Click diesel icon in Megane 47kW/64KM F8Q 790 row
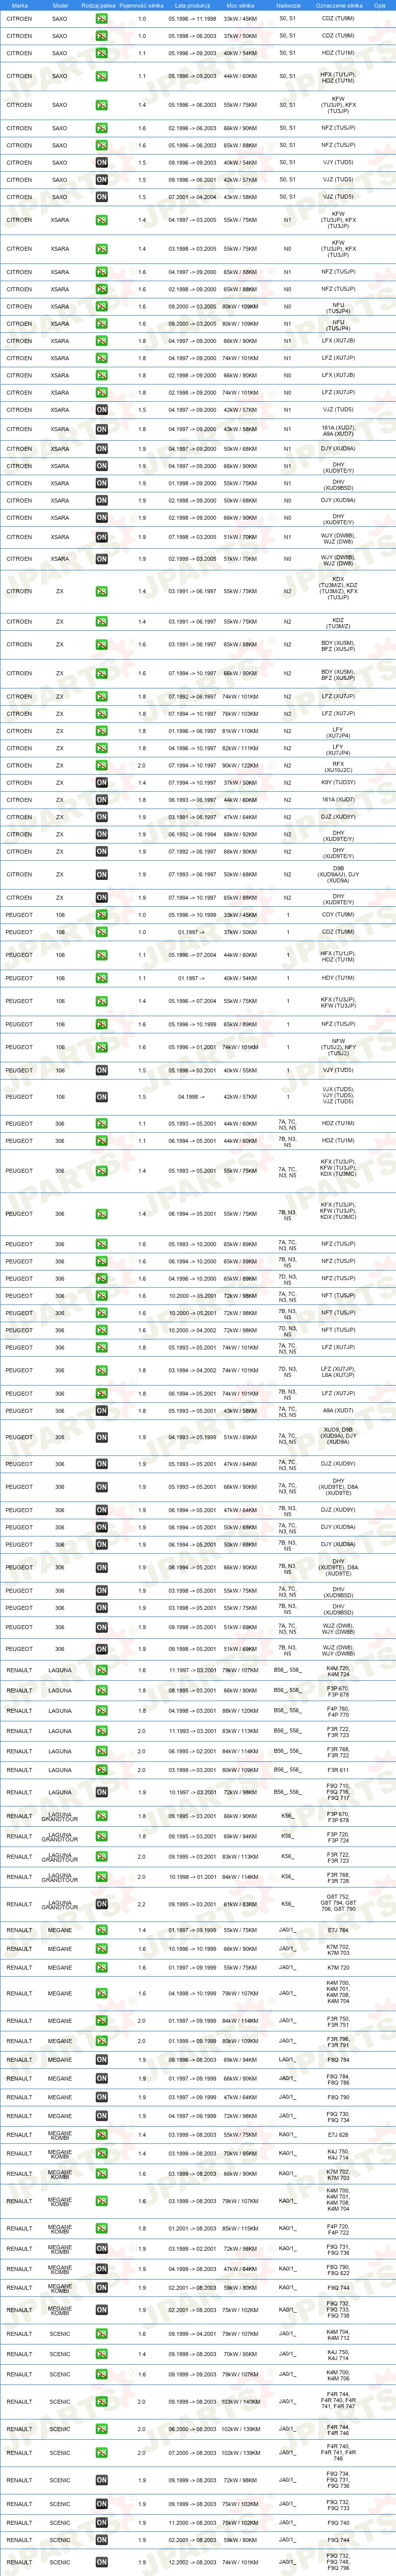The width and height of the screenshot is (396, 2576). (x=101, y=2098)
